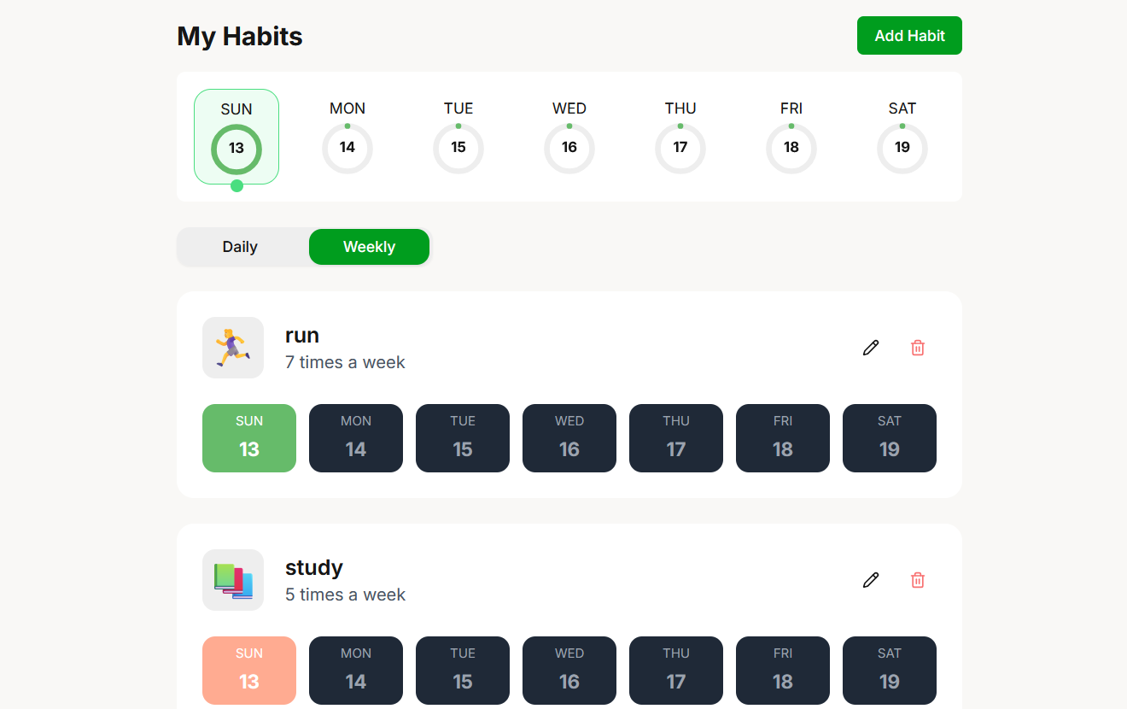Click the SUN 13 circular progress ring
Viewport: 1127px width, 709px height.
pyautogui.click(x=236, y=148)
